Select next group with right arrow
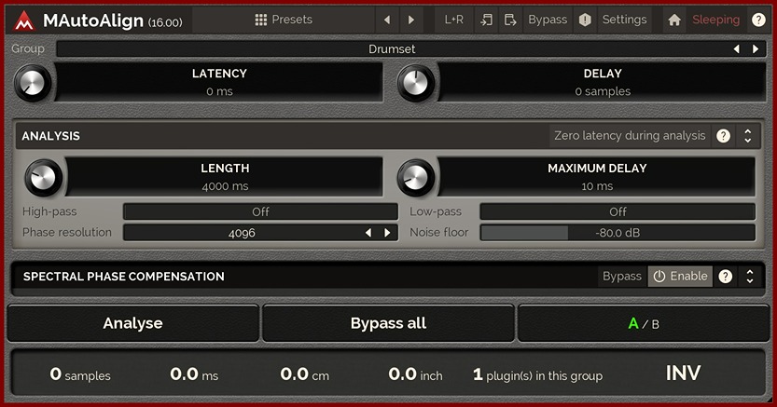This screenshot has width=777, height=407. 756,49
